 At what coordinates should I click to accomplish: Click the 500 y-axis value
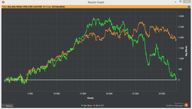(x=180, y=69)
